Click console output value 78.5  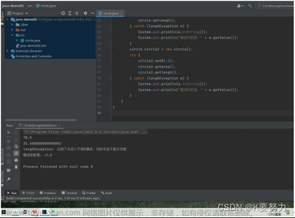[x=28, y=137]
